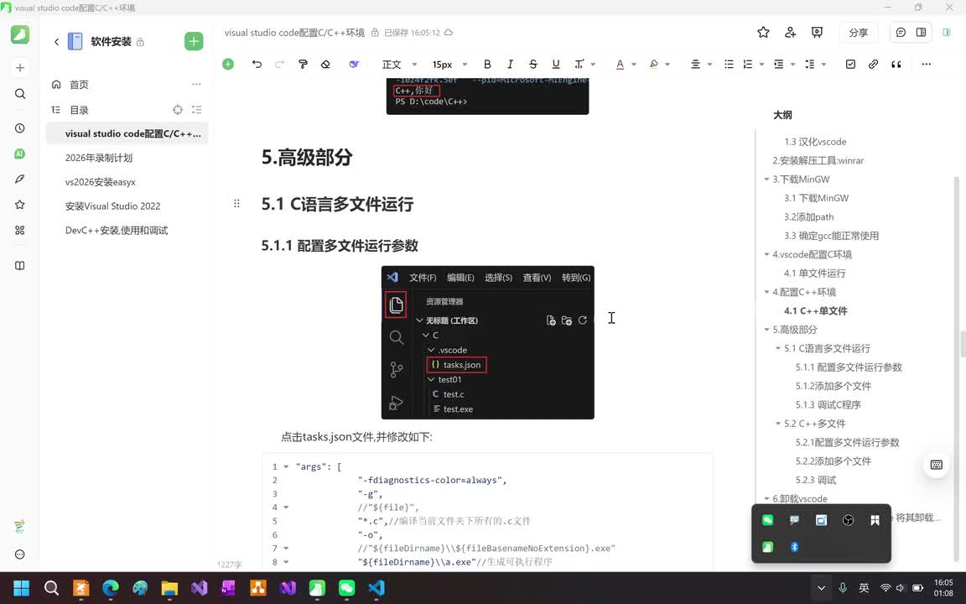Open the 正文 paragraph style dropdown
966x604 pixels.
(399, 64)
